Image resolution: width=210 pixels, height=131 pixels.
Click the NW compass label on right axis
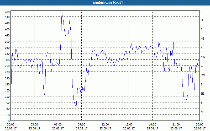tap(203, 57)
